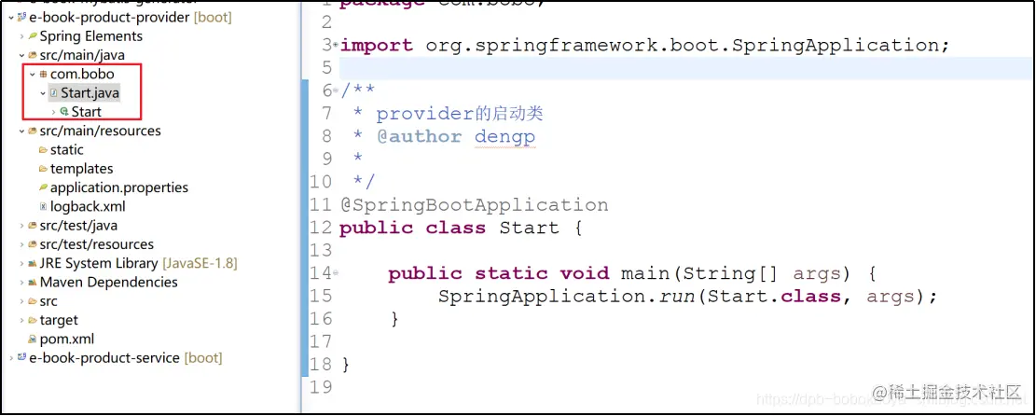Expand src/test/resources folder

22,244
